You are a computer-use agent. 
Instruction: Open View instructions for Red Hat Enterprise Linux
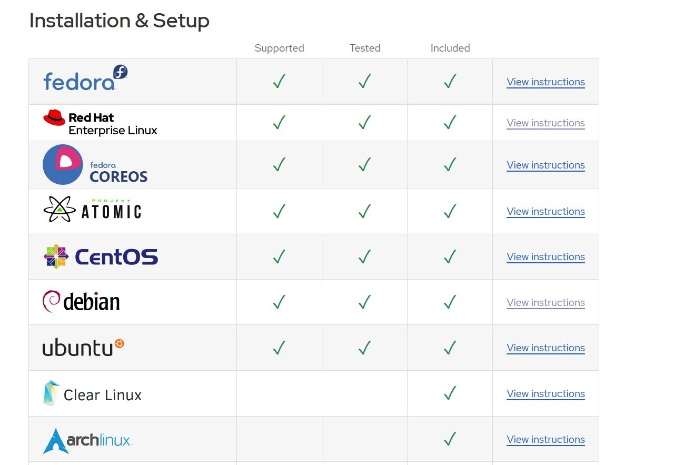click(546, 123)
